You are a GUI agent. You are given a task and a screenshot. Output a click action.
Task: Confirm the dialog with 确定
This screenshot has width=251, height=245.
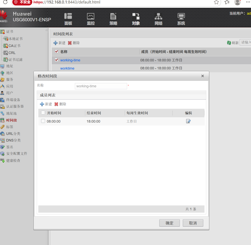coord(169,223)
